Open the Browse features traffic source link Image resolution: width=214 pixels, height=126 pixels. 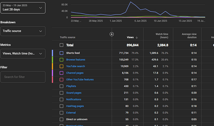(x=76, y=60)
